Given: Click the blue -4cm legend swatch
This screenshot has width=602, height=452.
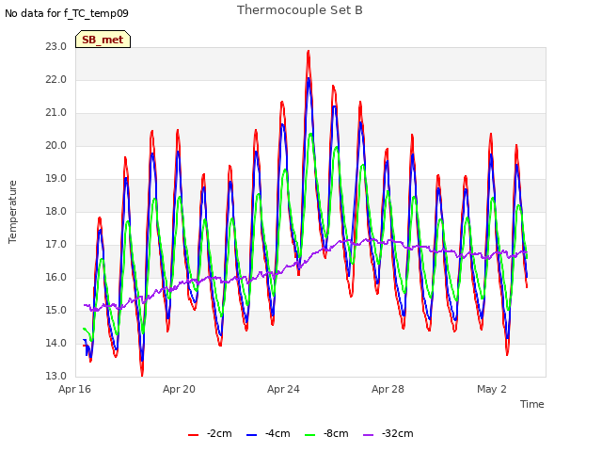Looking at the screenshot, I should point(251,434).
